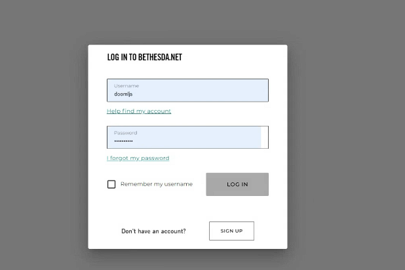Viewport: 405px width, 270px height.
Task: Open the 'I forgot my password' link
Action: pyautogui.click(x=138, y=158)
